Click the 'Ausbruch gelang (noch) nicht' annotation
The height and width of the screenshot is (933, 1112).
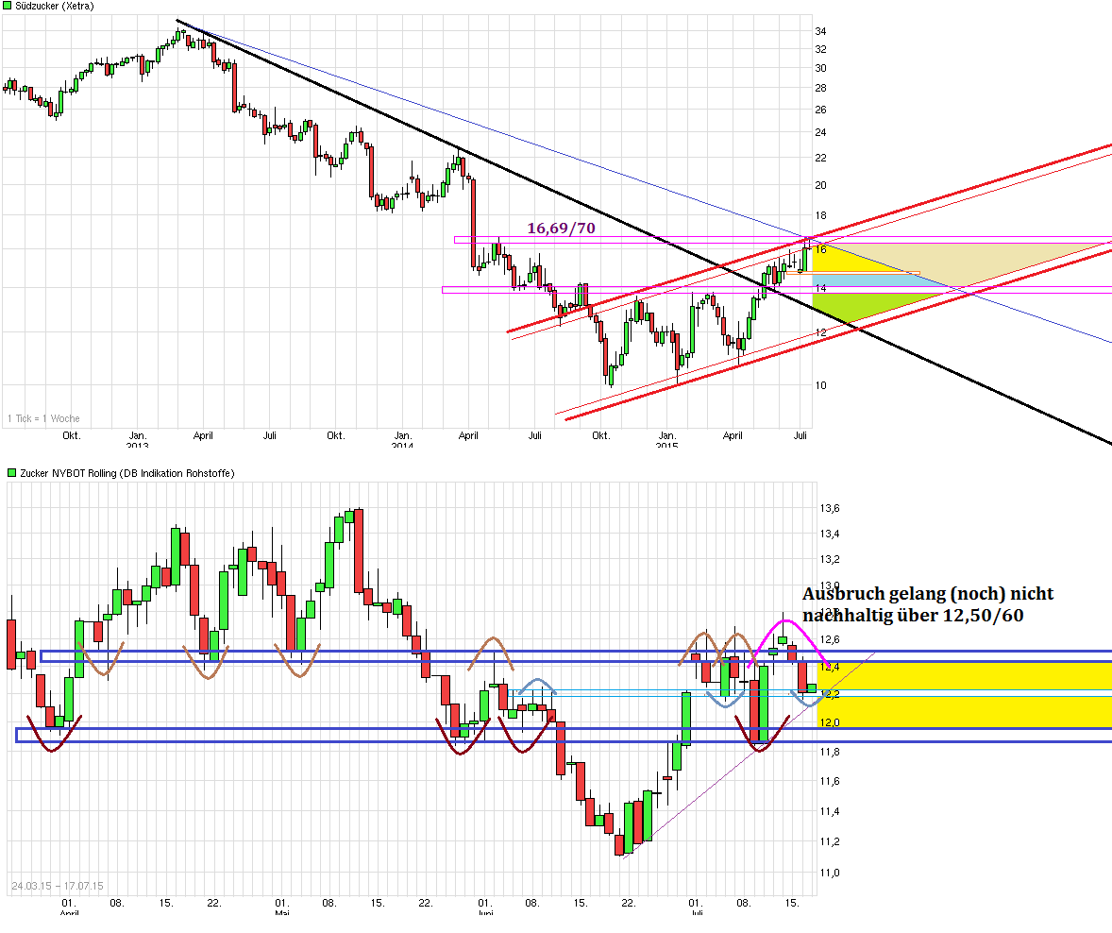click(x=928, y=593)
